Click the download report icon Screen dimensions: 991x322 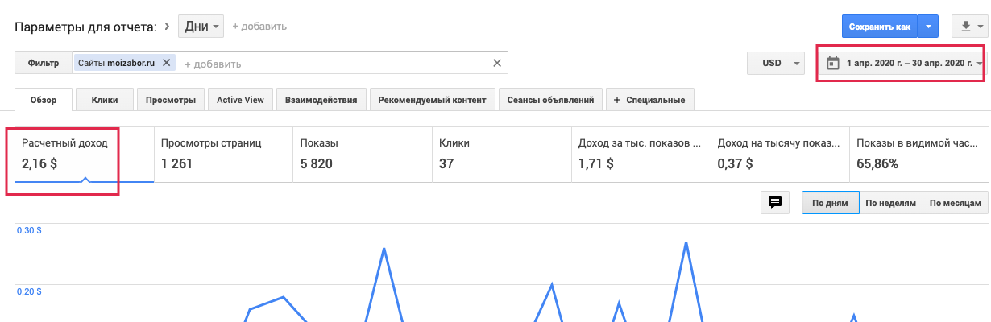tap(968, 27)
